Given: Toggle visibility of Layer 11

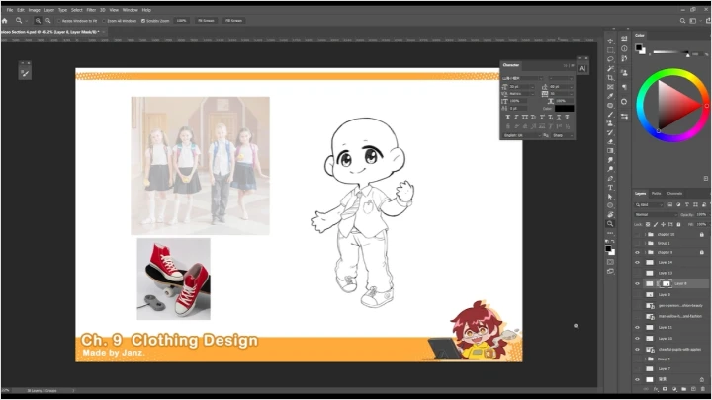Looking at the screenshot, I should 637,327.
